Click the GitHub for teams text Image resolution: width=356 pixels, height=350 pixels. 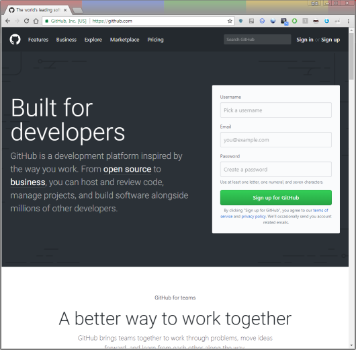(175, 297)
